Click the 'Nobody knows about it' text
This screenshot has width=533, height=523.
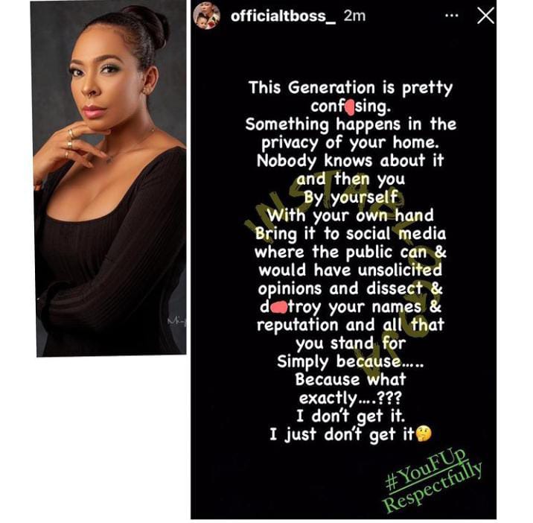click(x=350, y=161)
